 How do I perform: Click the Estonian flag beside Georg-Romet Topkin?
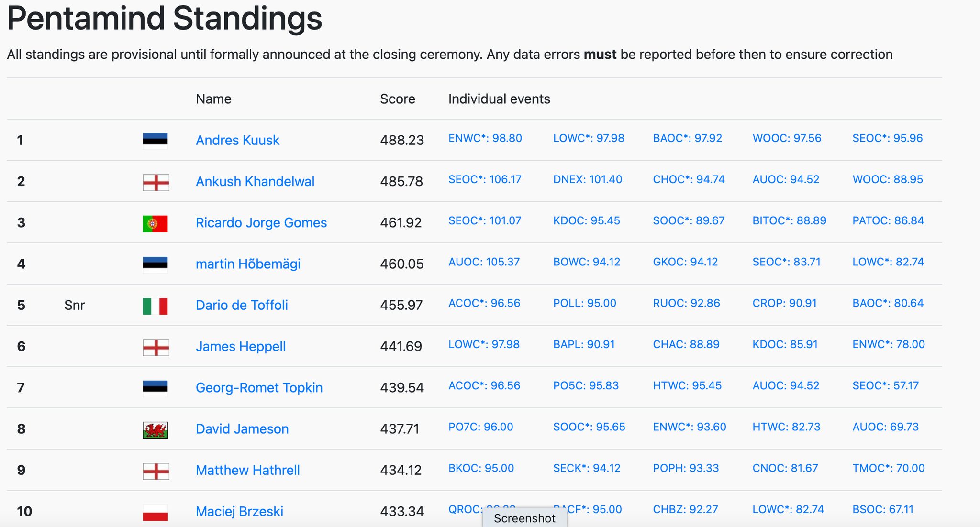pyautogui.click(x=155, y=388)
